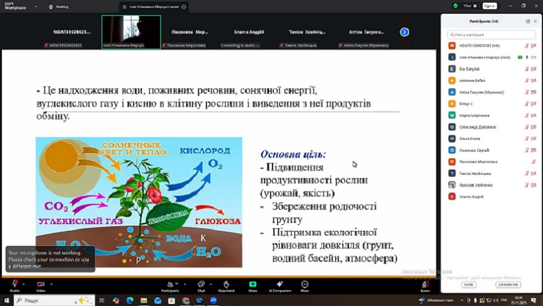Open File Explorer from the taskbar
The width and height of the screenshot is (543, 306).
tap(143, 301)
